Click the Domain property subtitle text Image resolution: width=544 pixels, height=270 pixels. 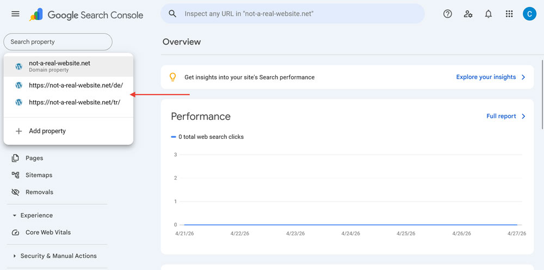tap(48, 70)
